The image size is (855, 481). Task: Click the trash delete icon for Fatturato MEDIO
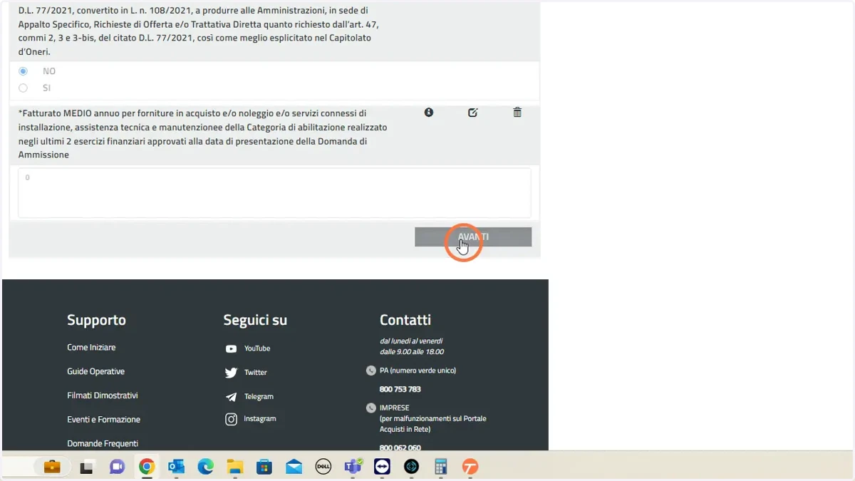[x=517, y=113]
